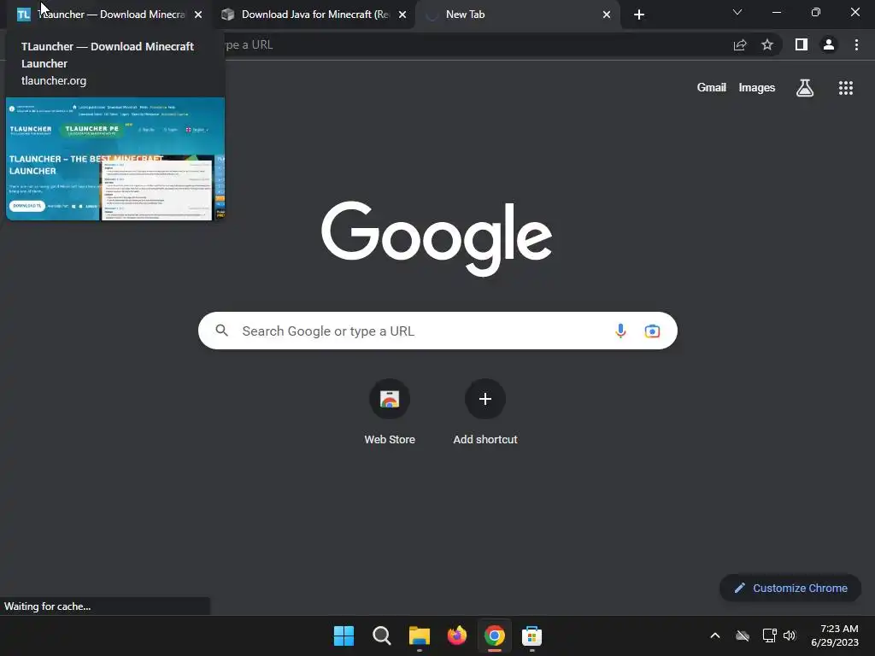Open a new browser tab with plus button
Viewport: 875px width, 656px height.
[639, 15]
